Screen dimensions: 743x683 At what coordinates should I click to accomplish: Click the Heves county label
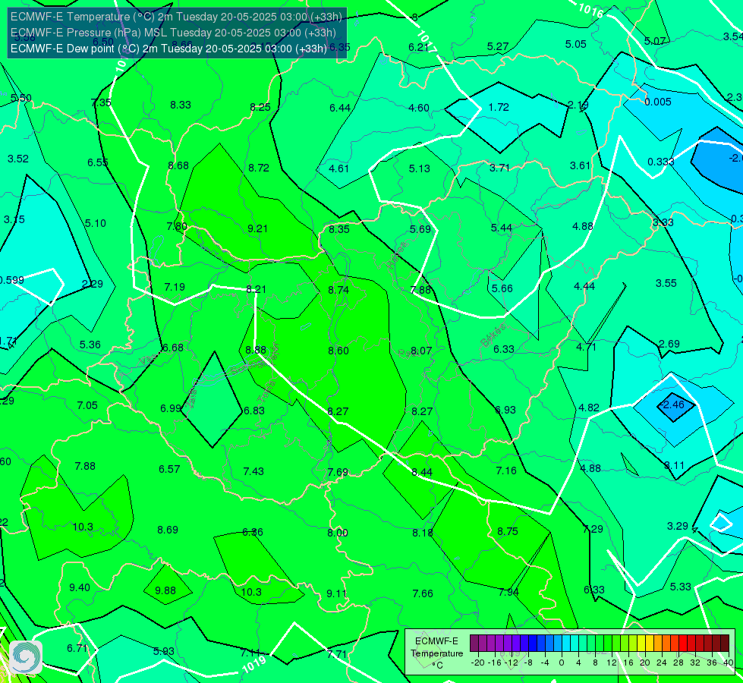tap(397, 255)
